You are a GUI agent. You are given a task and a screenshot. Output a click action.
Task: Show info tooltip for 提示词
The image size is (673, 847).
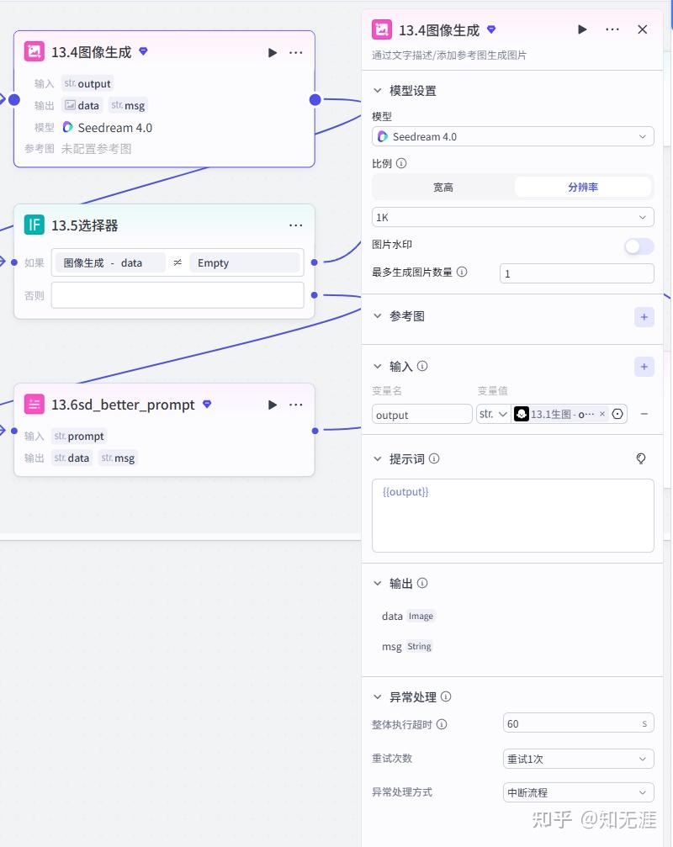pos(434,458)
